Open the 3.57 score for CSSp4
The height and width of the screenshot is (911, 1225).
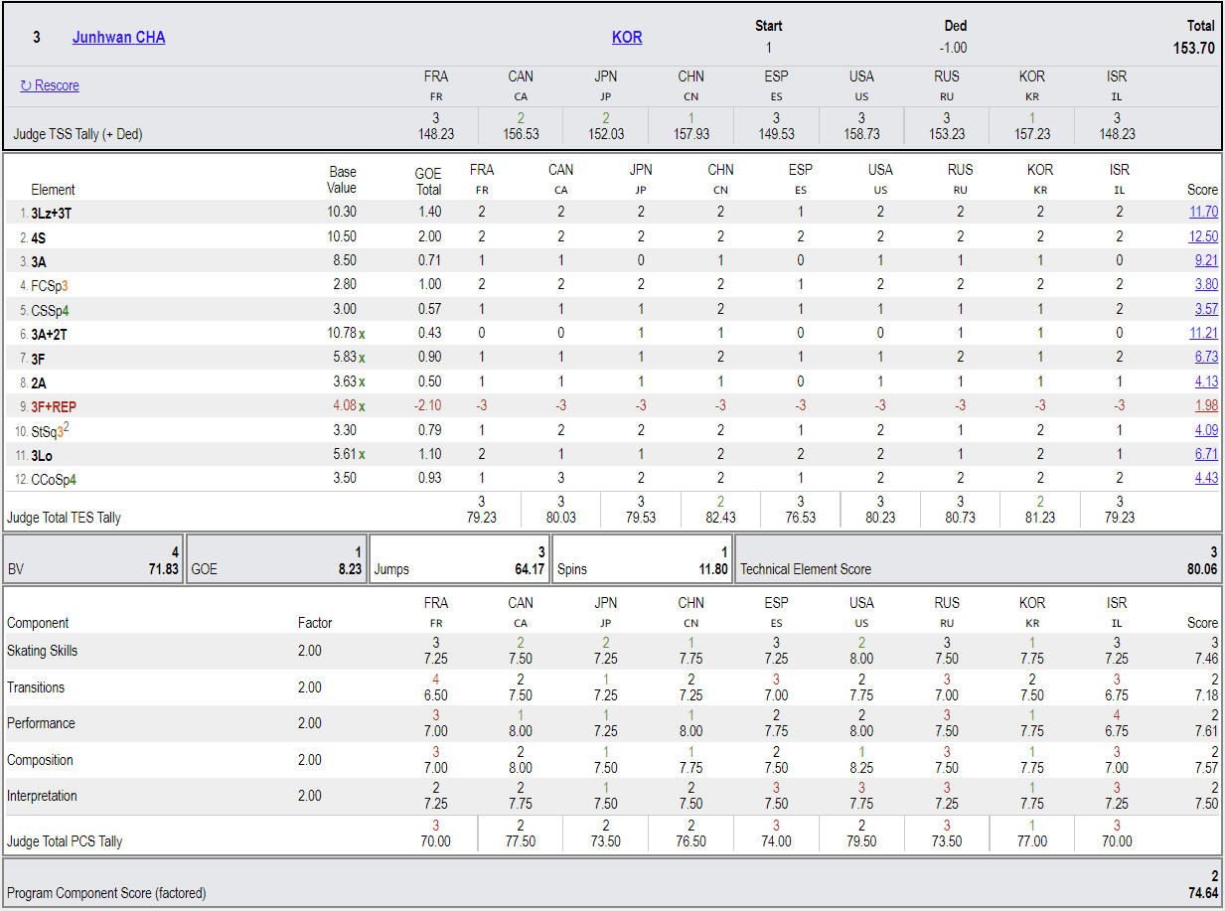pyautogui.click(x=1206, y=309)
